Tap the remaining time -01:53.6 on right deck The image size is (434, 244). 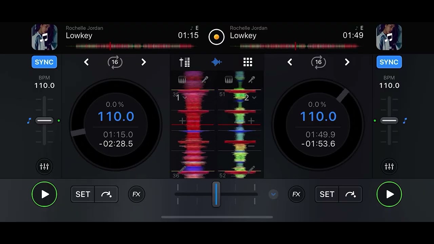click(x=318, y=144)
